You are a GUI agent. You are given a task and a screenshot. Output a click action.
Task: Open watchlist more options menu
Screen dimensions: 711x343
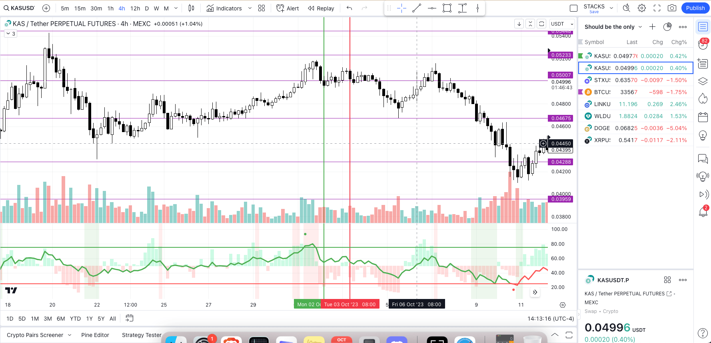[x=683, y=27]
